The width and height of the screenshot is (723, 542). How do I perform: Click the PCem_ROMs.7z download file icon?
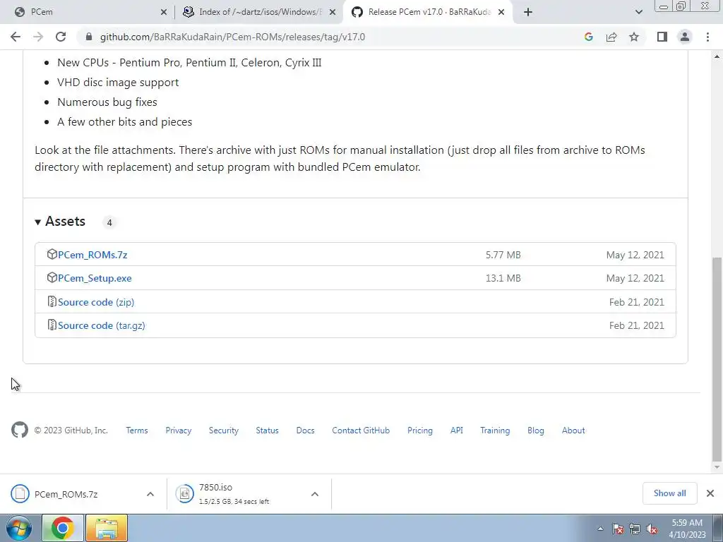(x=20, y=493)
